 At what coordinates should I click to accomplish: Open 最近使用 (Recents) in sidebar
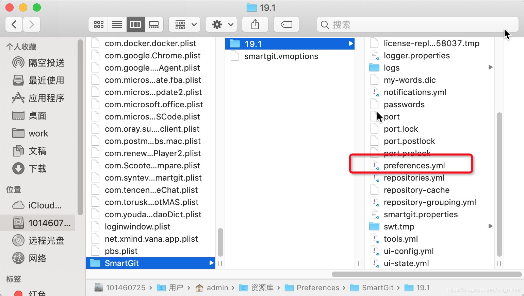pyautogui.click(x=38, y=80)
